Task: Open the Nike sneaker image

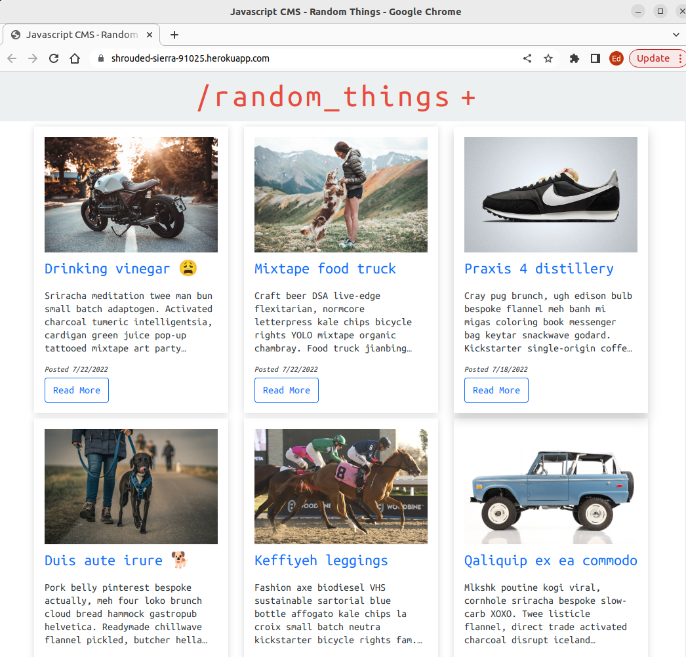Action: [551, 195]
